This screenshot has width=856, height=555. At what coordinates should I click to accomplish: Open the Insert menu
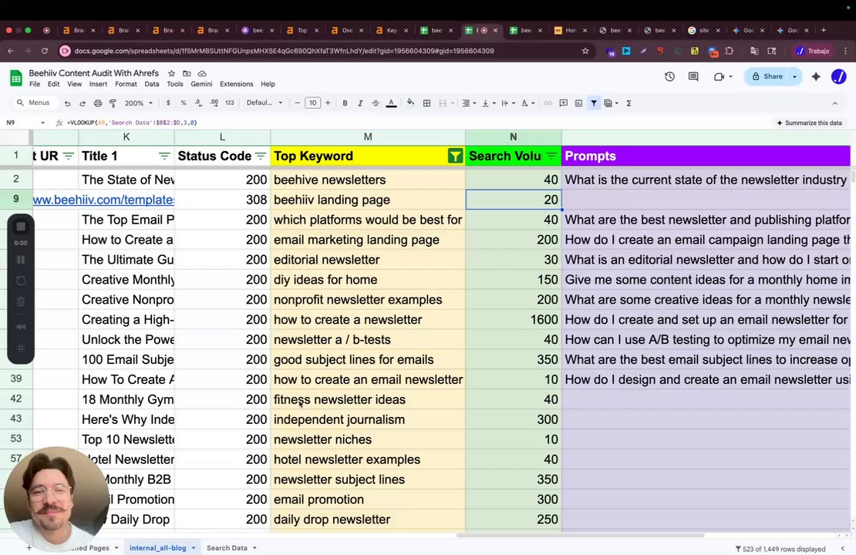click(98, 84)
